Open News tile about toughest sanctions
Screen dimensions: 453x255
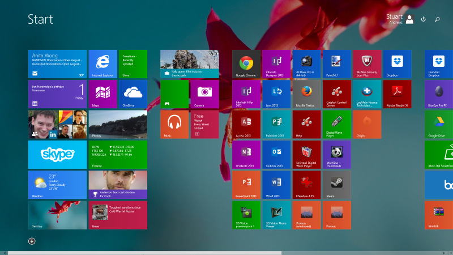[x=118, y=215]
